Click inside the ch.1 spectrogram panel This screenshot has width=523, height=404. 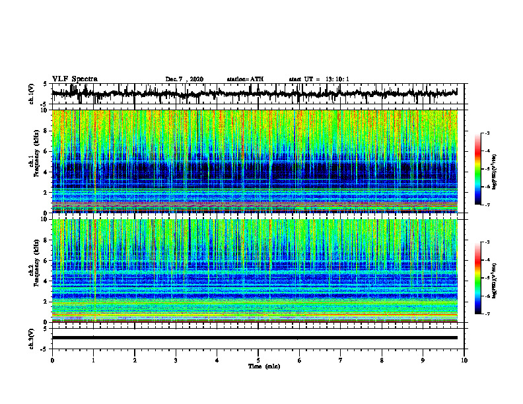click(255, 161)
